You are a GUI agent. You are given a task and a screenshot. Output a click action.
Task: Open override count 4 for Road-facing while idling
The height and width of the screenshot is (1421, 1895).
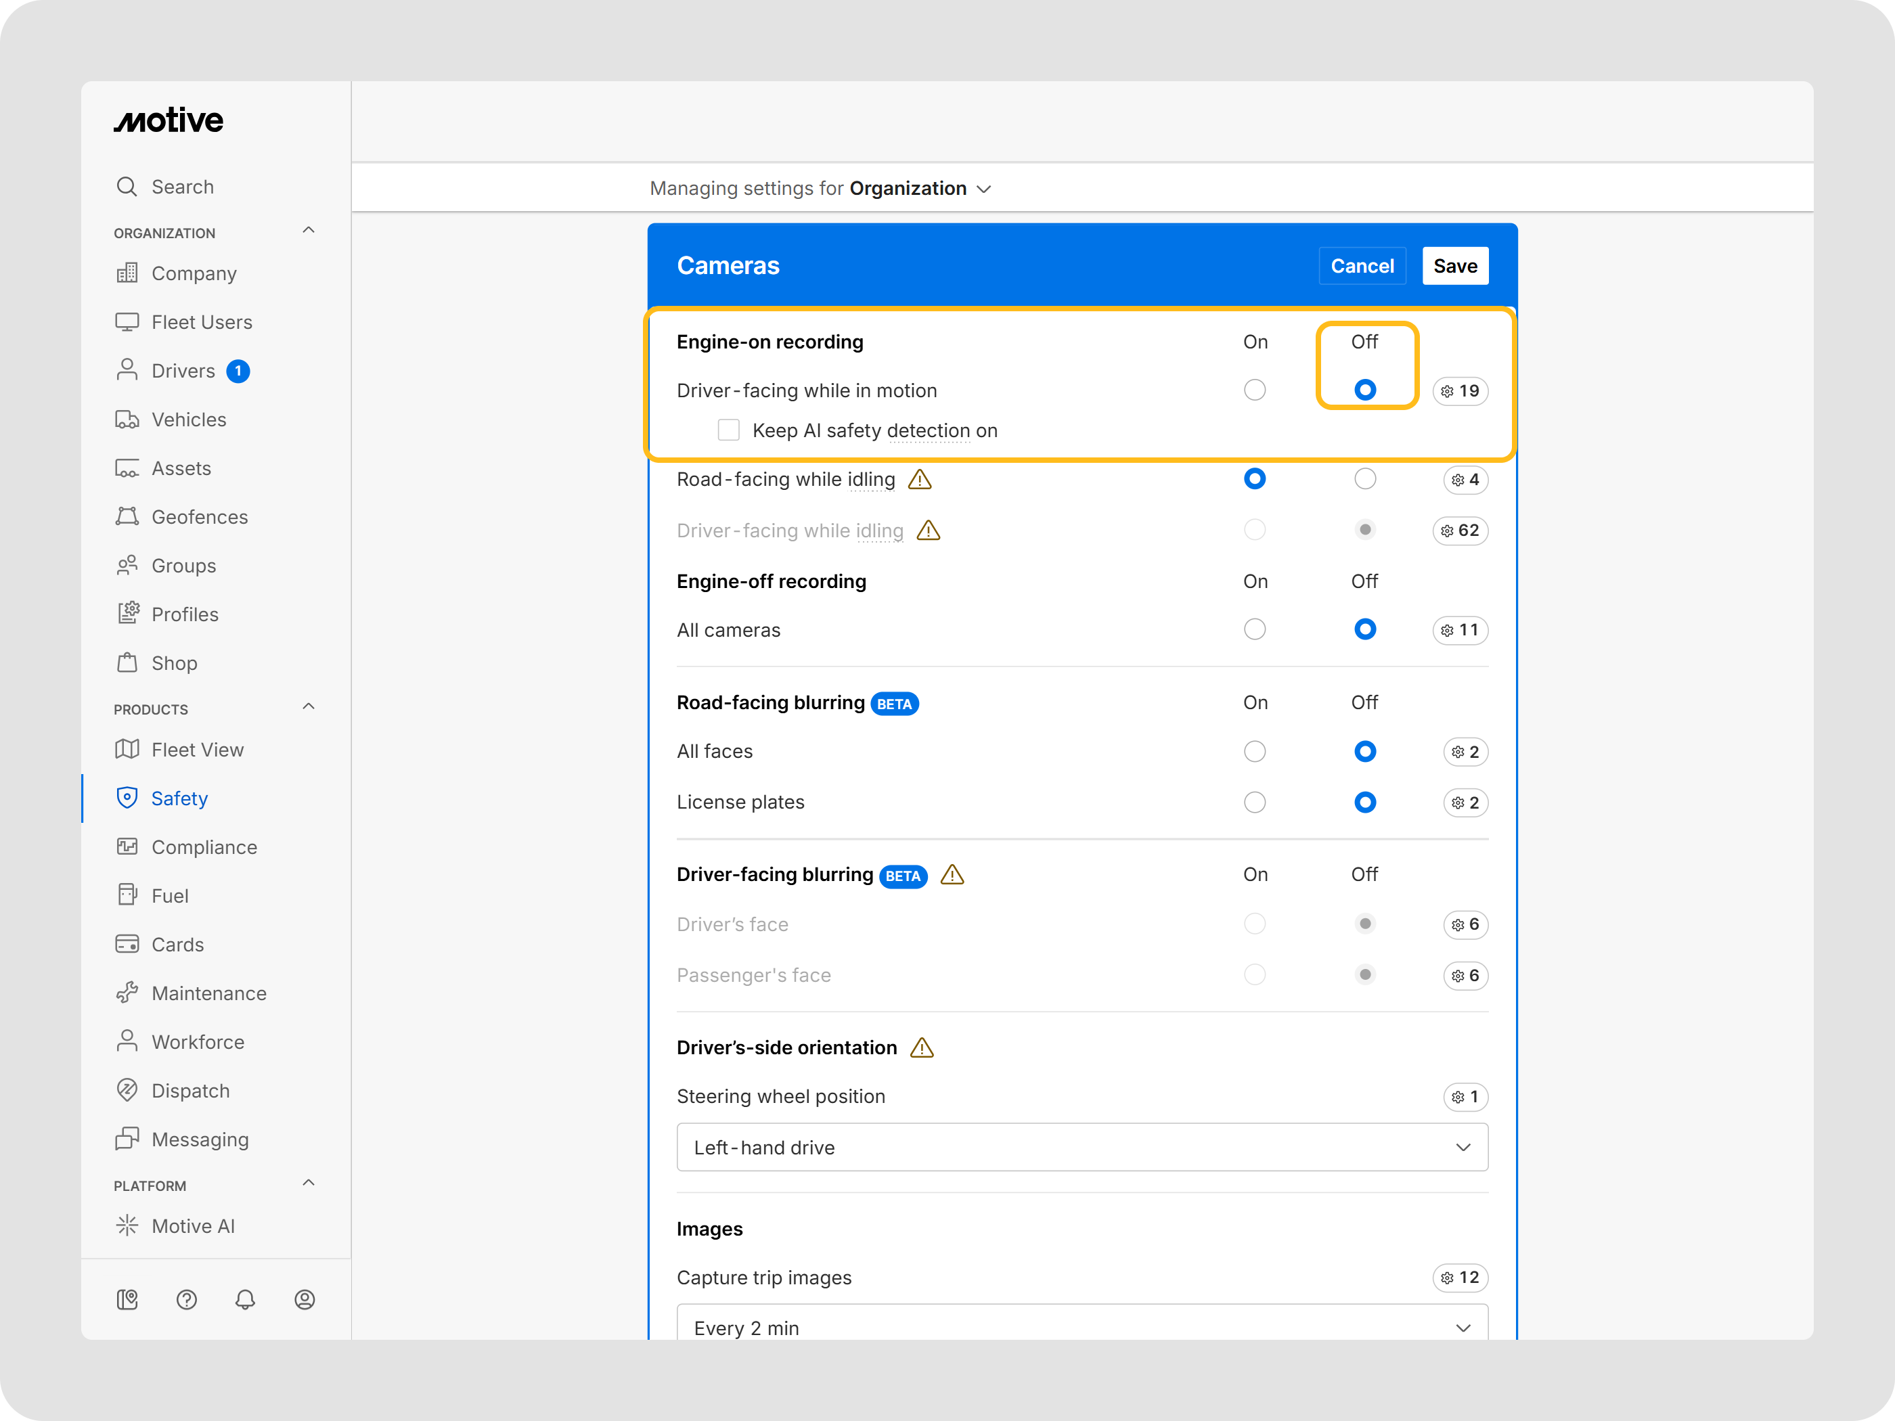(x=1465, y=480)
